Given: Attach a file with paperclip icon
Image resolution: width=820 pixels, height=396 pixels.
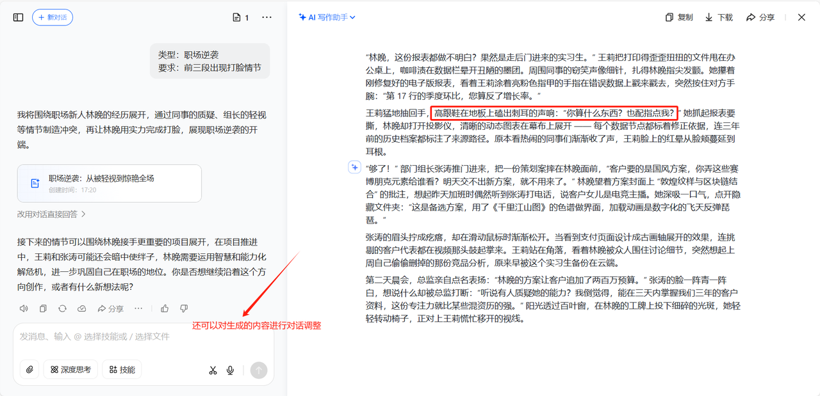Looking at the screenshot, I should click(29, 369).
